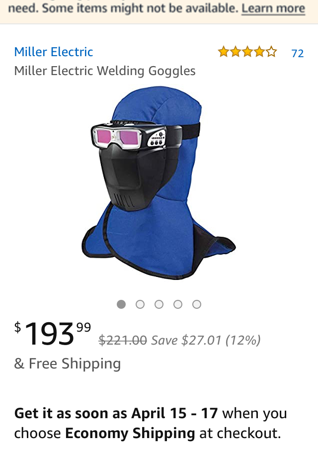318x454 pixels.
Task: Switch to the third image carousel dot
Action: point(159,304)
